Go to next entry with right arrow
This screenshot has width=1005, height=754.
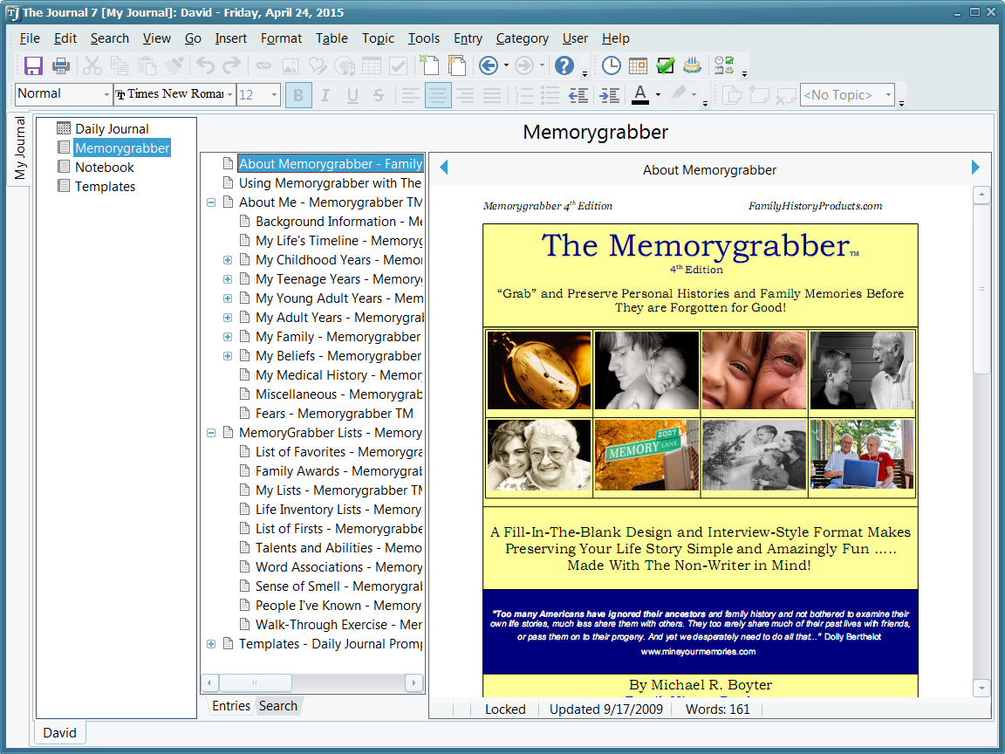tap(975, 168)
